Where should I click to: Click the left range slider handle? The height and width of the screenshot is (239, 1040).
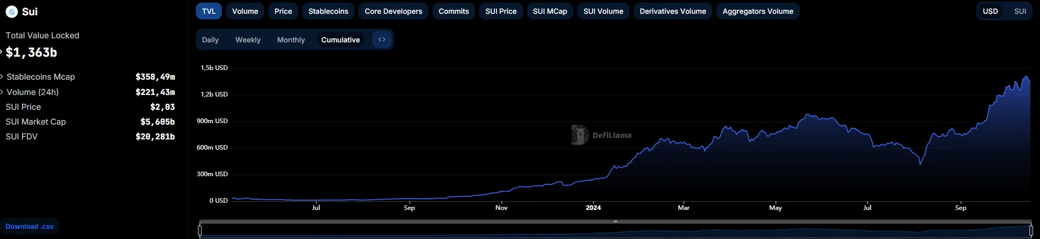pos(200,230)
